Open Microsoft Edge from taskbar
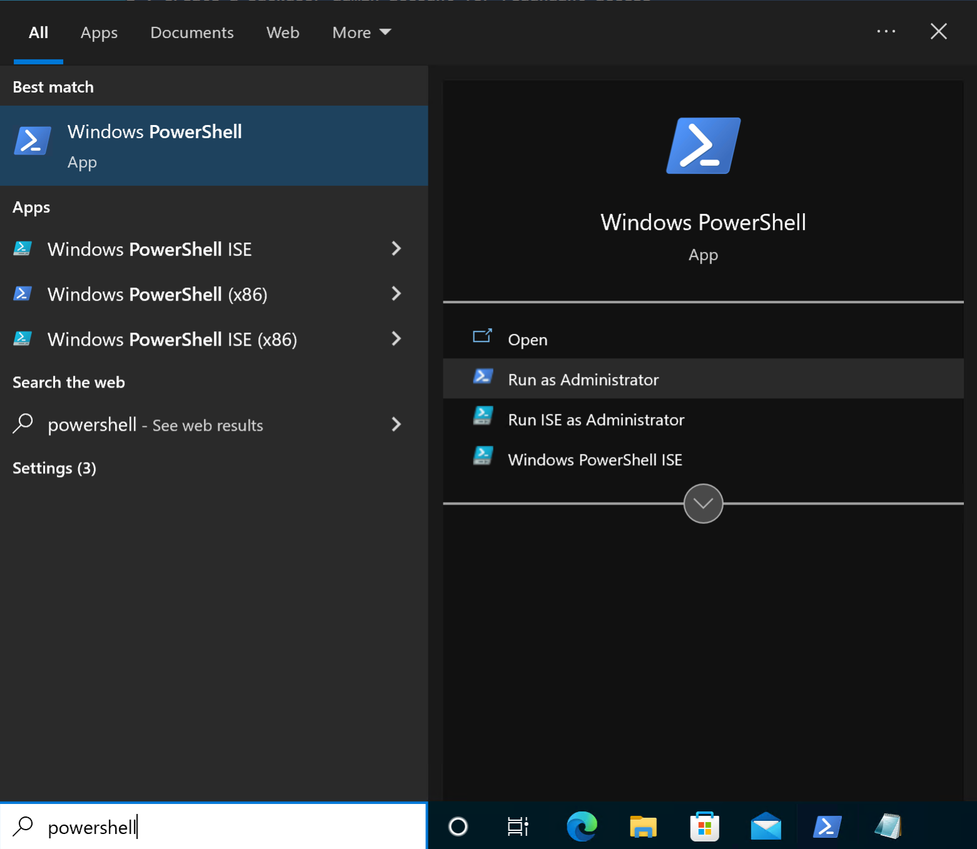The width and height of the screenshot is (977, 849). pos(581,826)
